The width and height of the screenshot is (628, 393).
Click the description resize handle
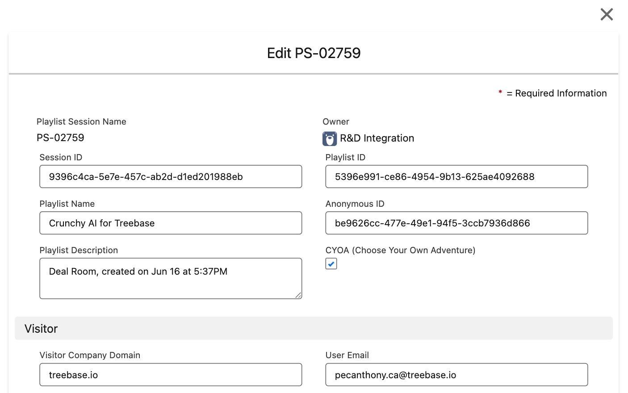(299, 295)
